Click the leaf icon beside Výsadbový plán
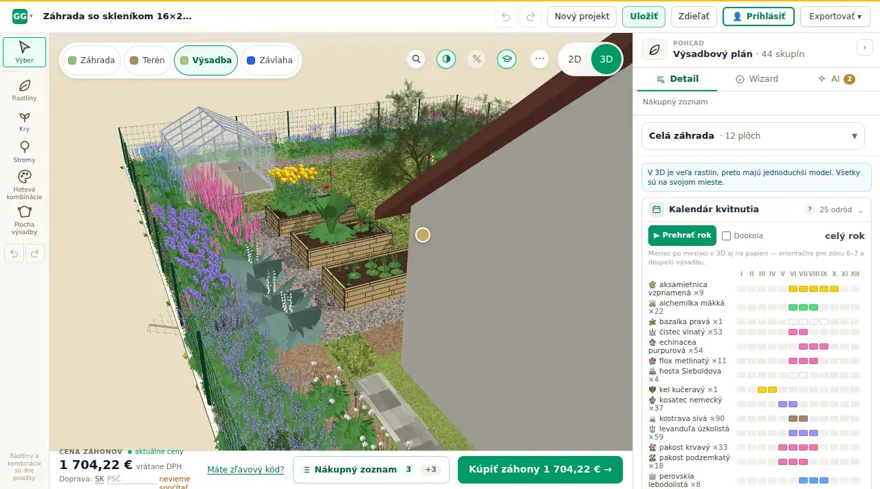Viewport: 880px width, 489px height. (x=654, y=49)
